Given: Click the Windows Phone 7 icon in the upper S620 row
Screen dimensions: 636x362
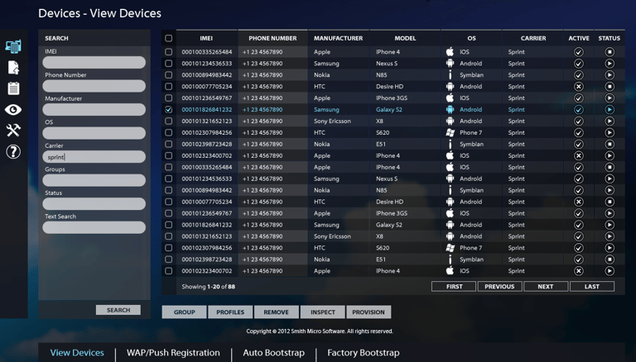Looking at the screenshot, I should [x=450, y=132].
